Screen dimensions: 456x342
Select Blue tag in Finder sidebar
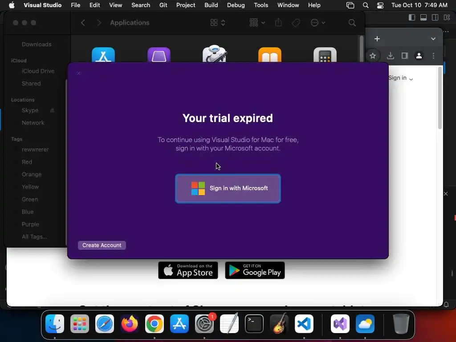(28, 212)
